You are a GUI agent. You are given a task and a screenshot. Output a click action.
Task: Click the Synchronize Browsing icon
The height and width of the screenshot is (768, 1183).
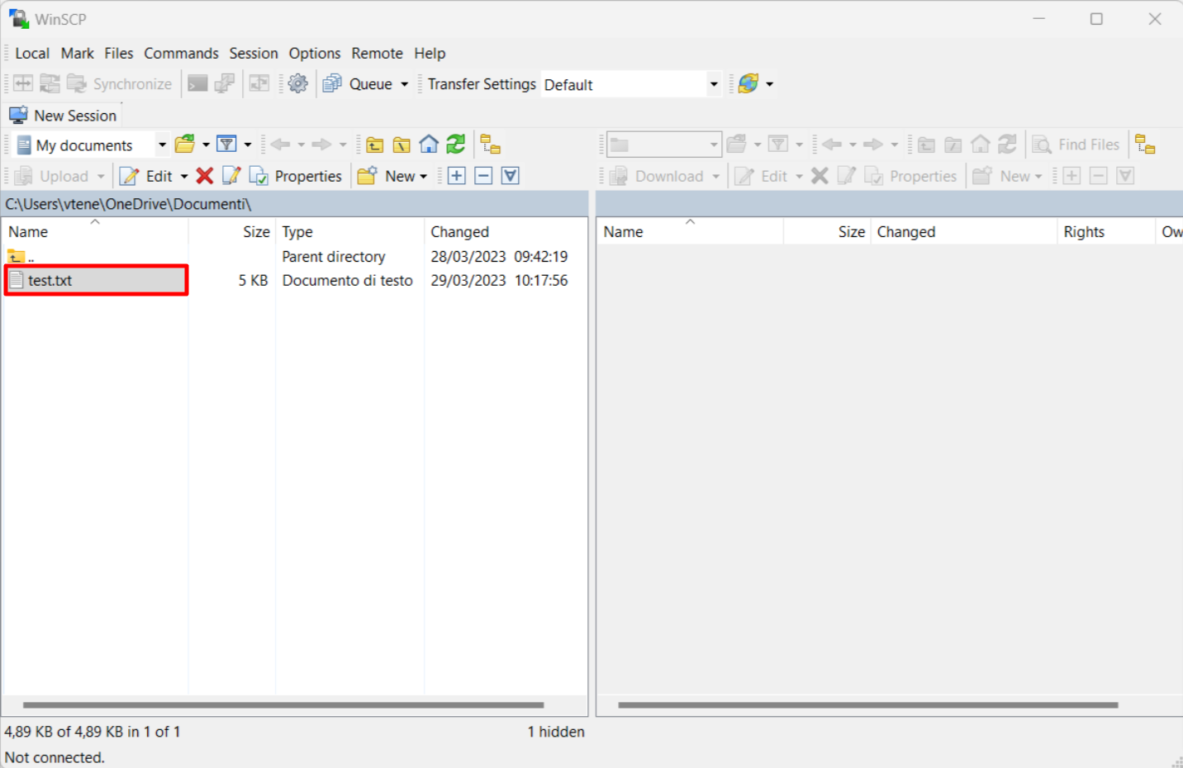259,83
